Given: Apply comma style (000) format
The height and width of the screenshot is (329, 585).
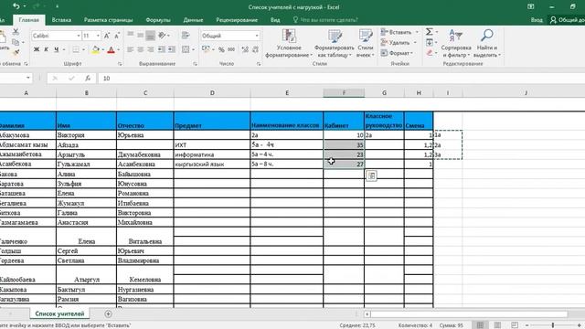Looking at the screenshot, I should click(x=231, y=49).
